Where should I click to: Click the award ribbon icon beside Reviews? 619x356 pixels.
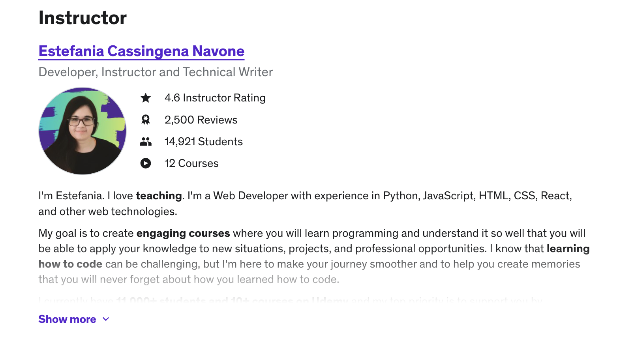point(146,120)
